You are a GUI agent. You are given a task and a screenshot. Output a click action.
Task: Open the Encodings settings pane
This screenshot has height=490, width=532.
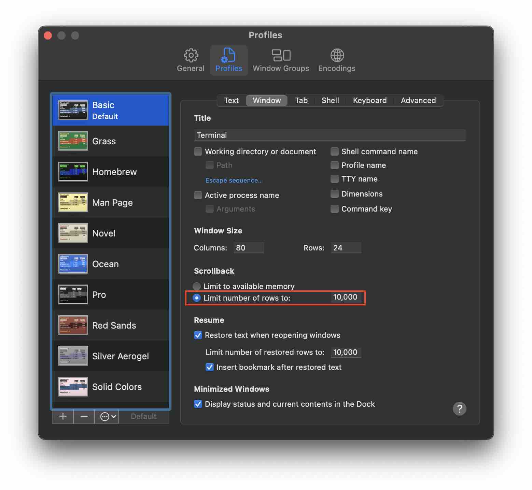tap(336, 60)
